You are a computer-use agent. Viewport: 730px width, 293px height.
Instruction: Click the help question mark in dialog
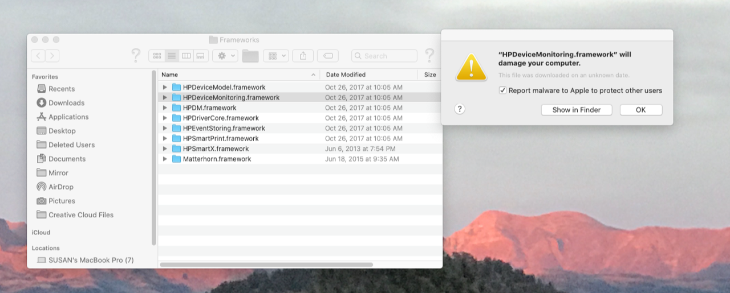tap(460, 109)
